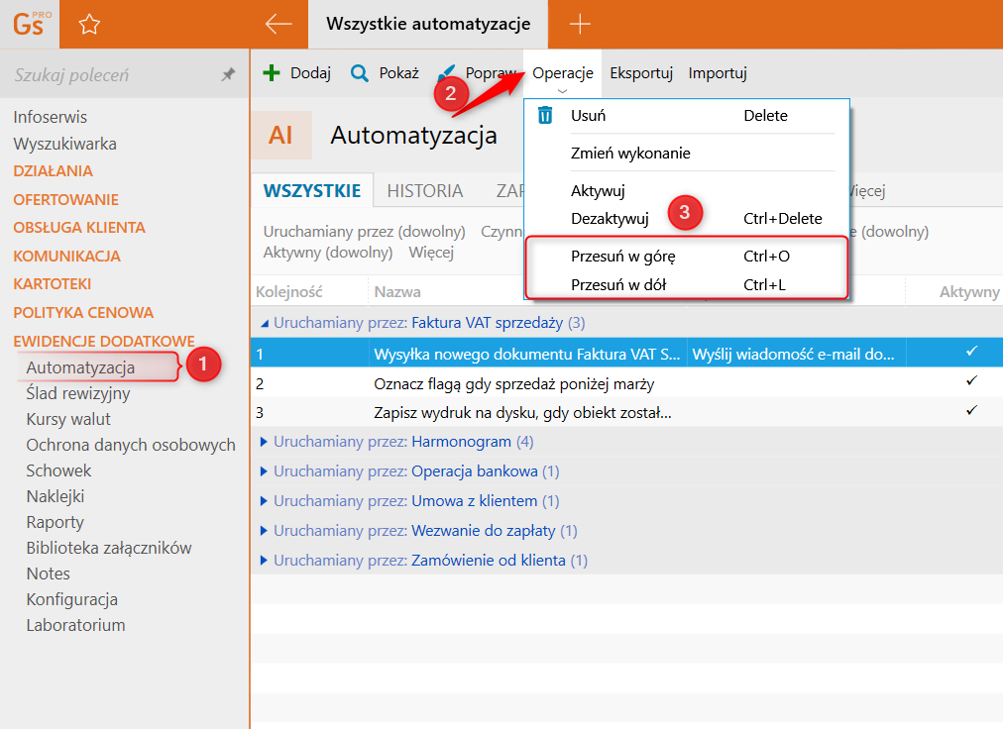Choose Dezaktywuj from the menu
The height and width of the screenshot is (729, 1003).
(687, 219)
